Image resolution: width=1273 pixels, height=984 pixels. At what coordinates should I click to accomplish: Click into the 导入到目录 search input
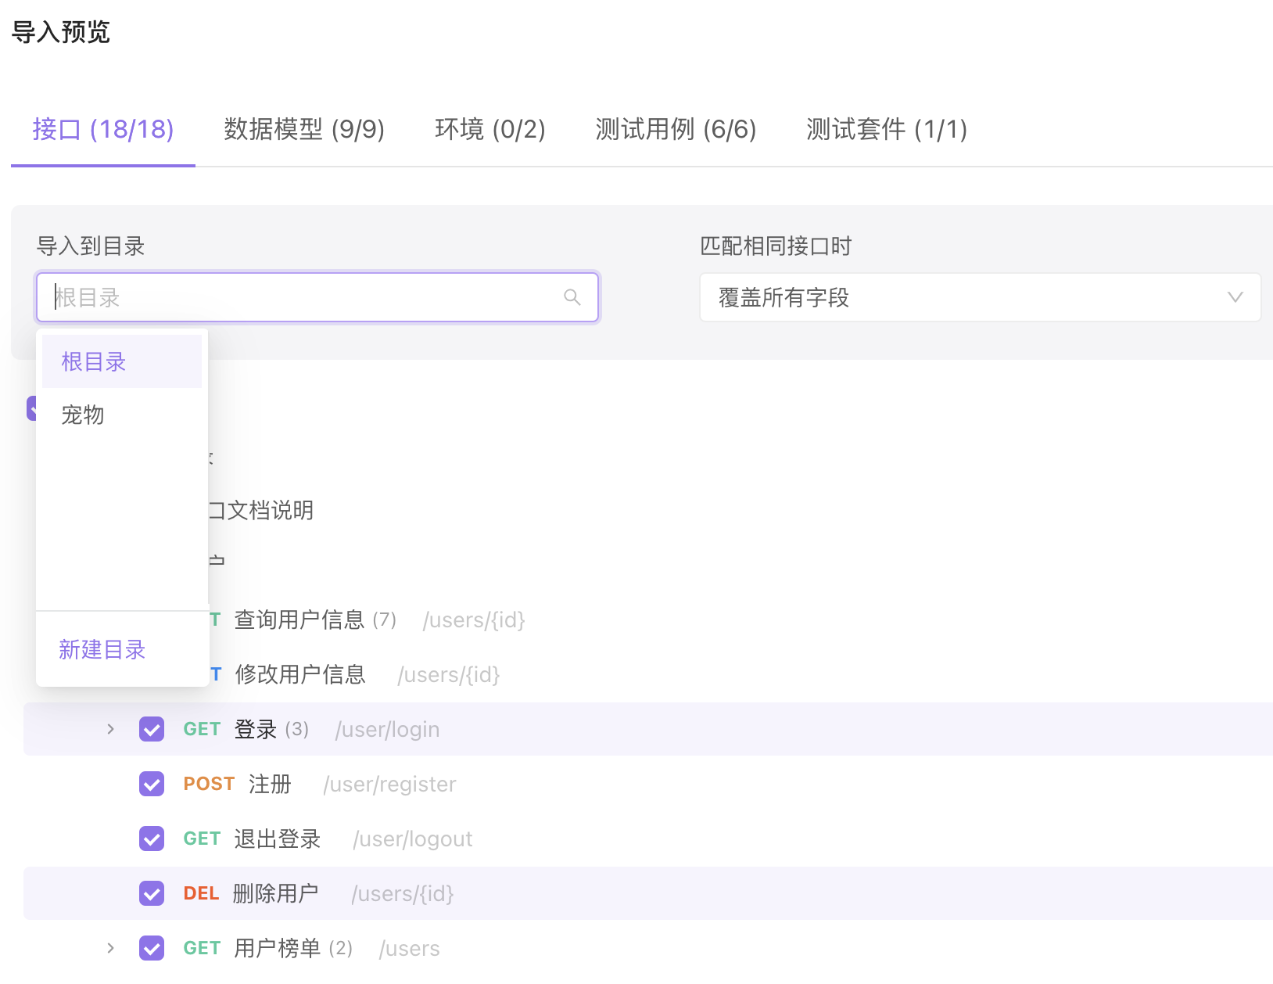click(305, 297)
